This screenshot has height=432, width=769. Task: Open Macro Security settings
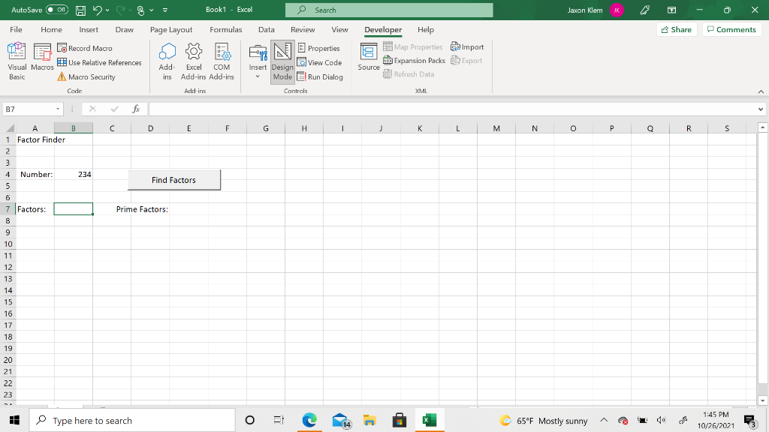86,77
